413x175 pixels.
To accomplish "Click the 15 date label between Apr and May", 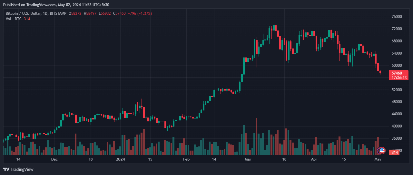I will [344, 159].
